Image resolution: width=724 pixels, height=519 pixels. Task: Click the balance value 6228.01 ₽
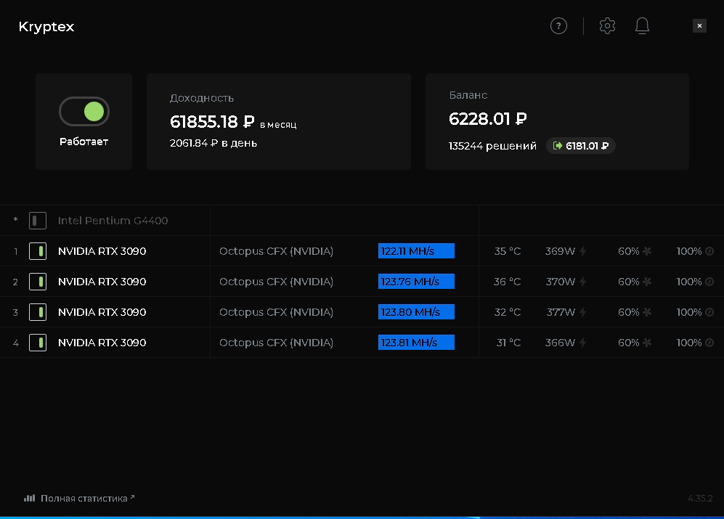[x=487, y=119]
